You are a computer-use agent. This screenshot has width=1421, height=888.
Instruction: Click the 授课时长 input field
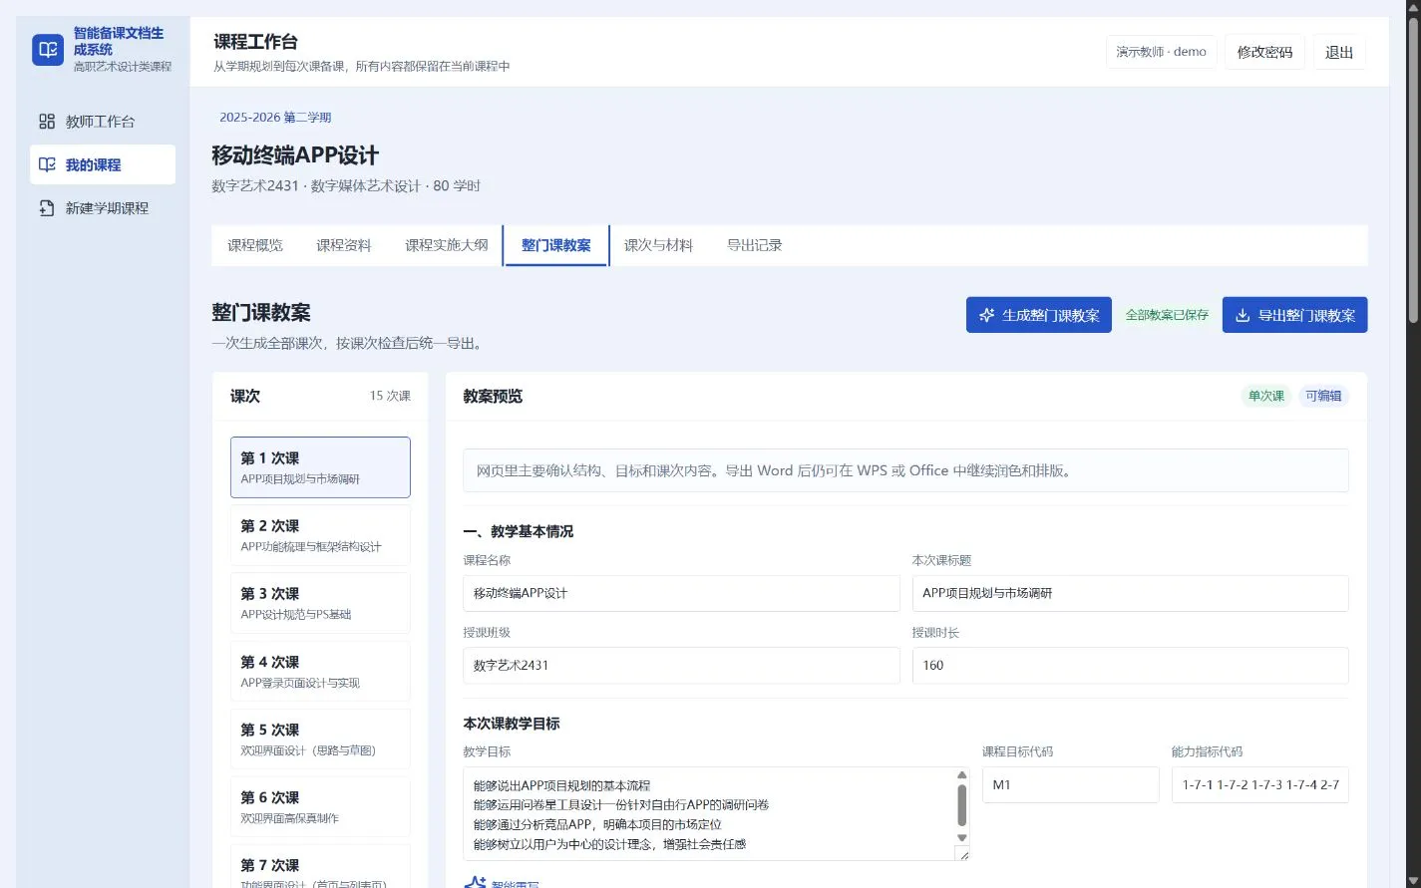pos(1131,666)
